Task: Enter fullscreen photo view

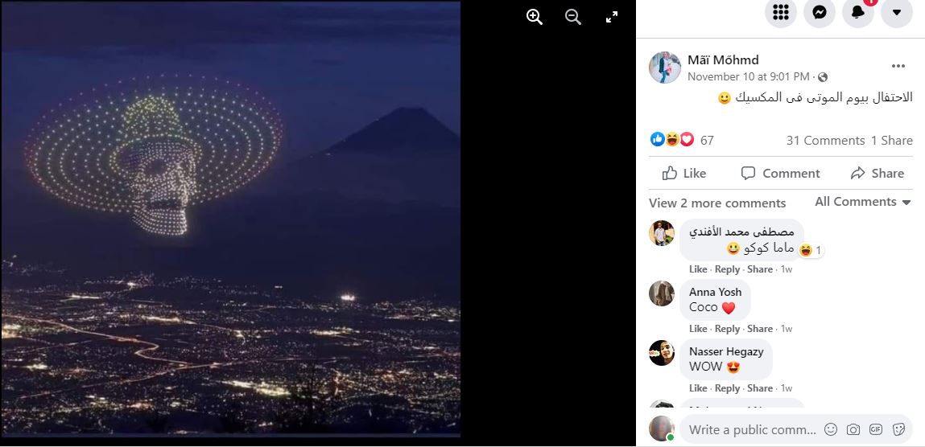Action: point(612,17)
